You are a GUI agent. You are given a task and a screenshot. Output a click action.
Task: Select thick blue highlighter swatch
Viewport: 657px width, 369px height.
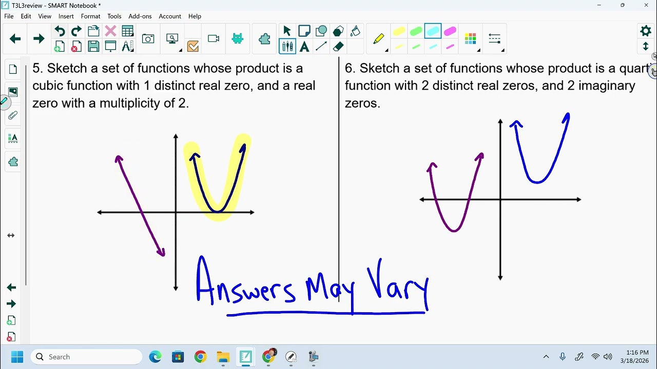point(433,32)
